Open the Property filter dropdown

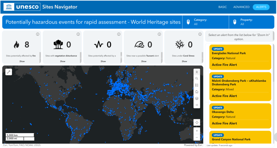251,22
